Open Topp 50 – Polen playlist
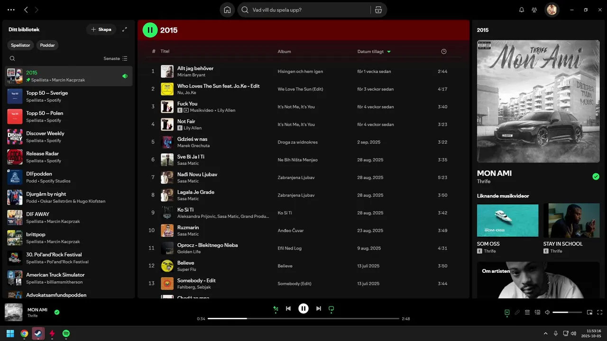This screenshot has width=607, height=341. [x=69, y=117]
